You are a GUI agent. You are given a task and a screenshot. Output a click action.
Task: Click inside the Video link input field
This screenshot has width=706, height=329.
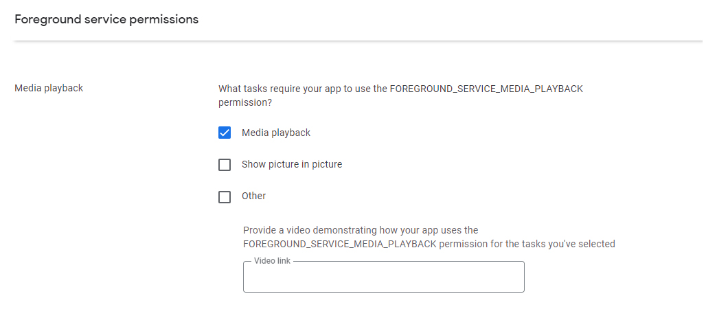point(384,277)
